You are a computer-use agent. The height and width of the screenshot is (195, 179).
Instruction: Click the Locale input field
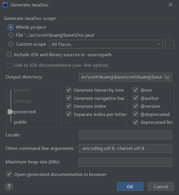[125, 135]
